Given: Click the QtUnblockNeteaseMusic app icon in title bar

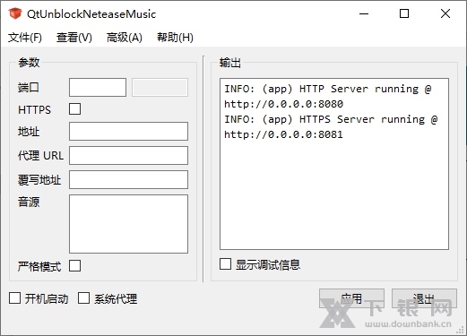Looking at the screenshot, I should tap(15, 13).
